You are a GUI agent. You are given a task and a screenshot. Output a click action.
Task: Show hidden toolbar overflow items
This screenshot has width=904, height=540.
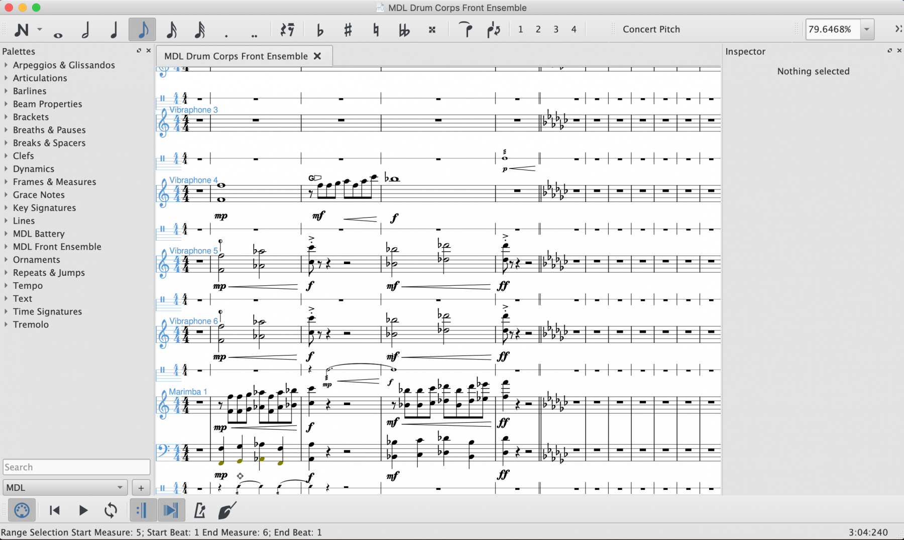(x=898, y=29)
